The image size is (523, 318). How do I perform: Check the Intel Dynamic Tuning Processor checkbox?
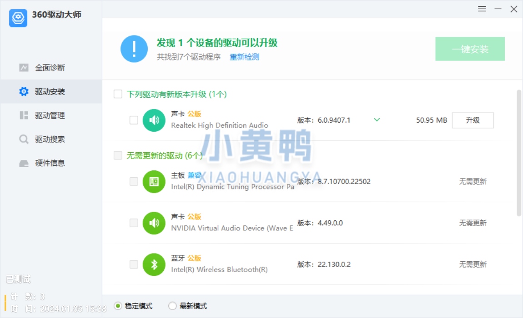[134, 181]
